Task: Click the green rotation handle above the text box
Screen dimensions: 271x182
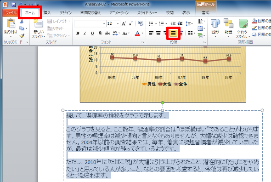Action: tap(163, 103)
